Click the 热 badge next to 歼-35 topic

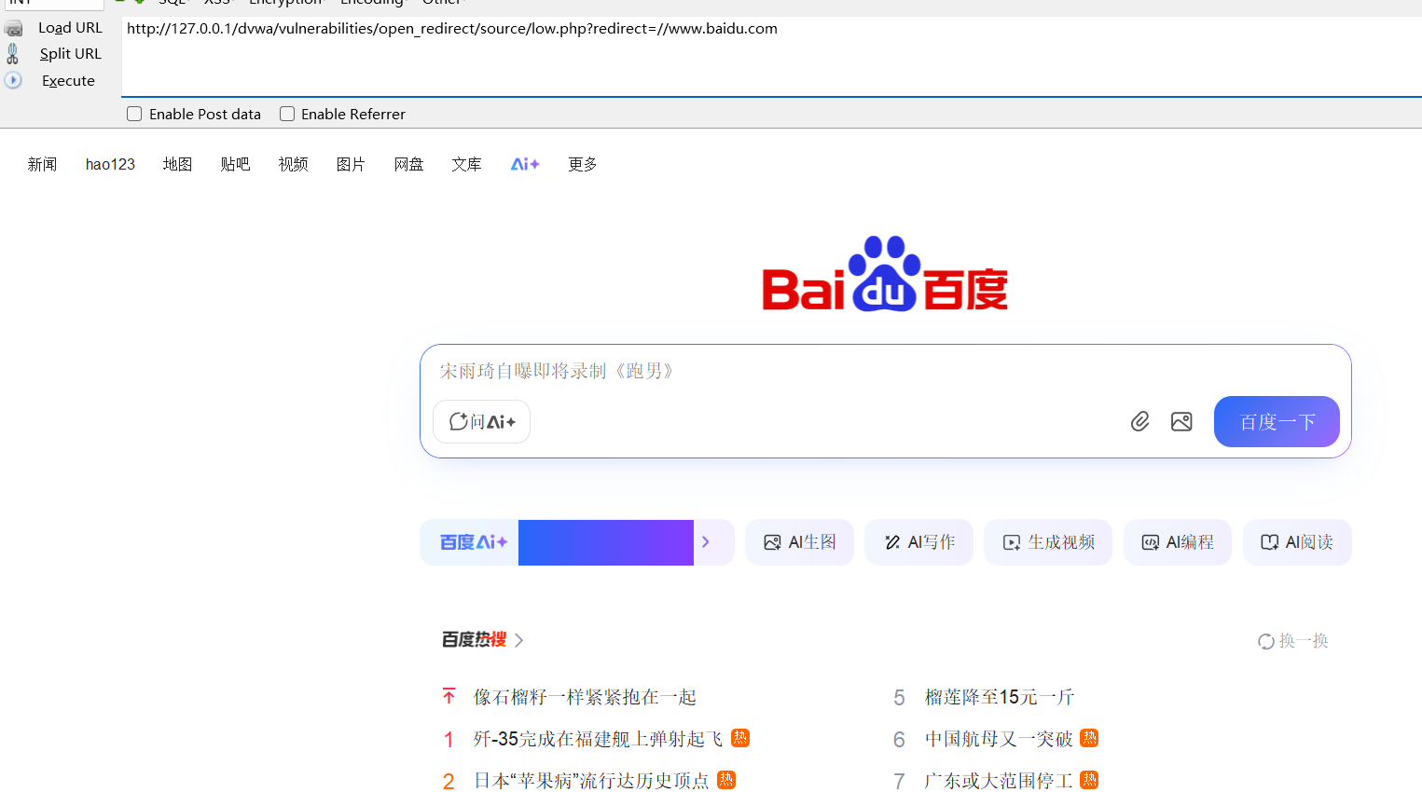click(x=740, y=738)
